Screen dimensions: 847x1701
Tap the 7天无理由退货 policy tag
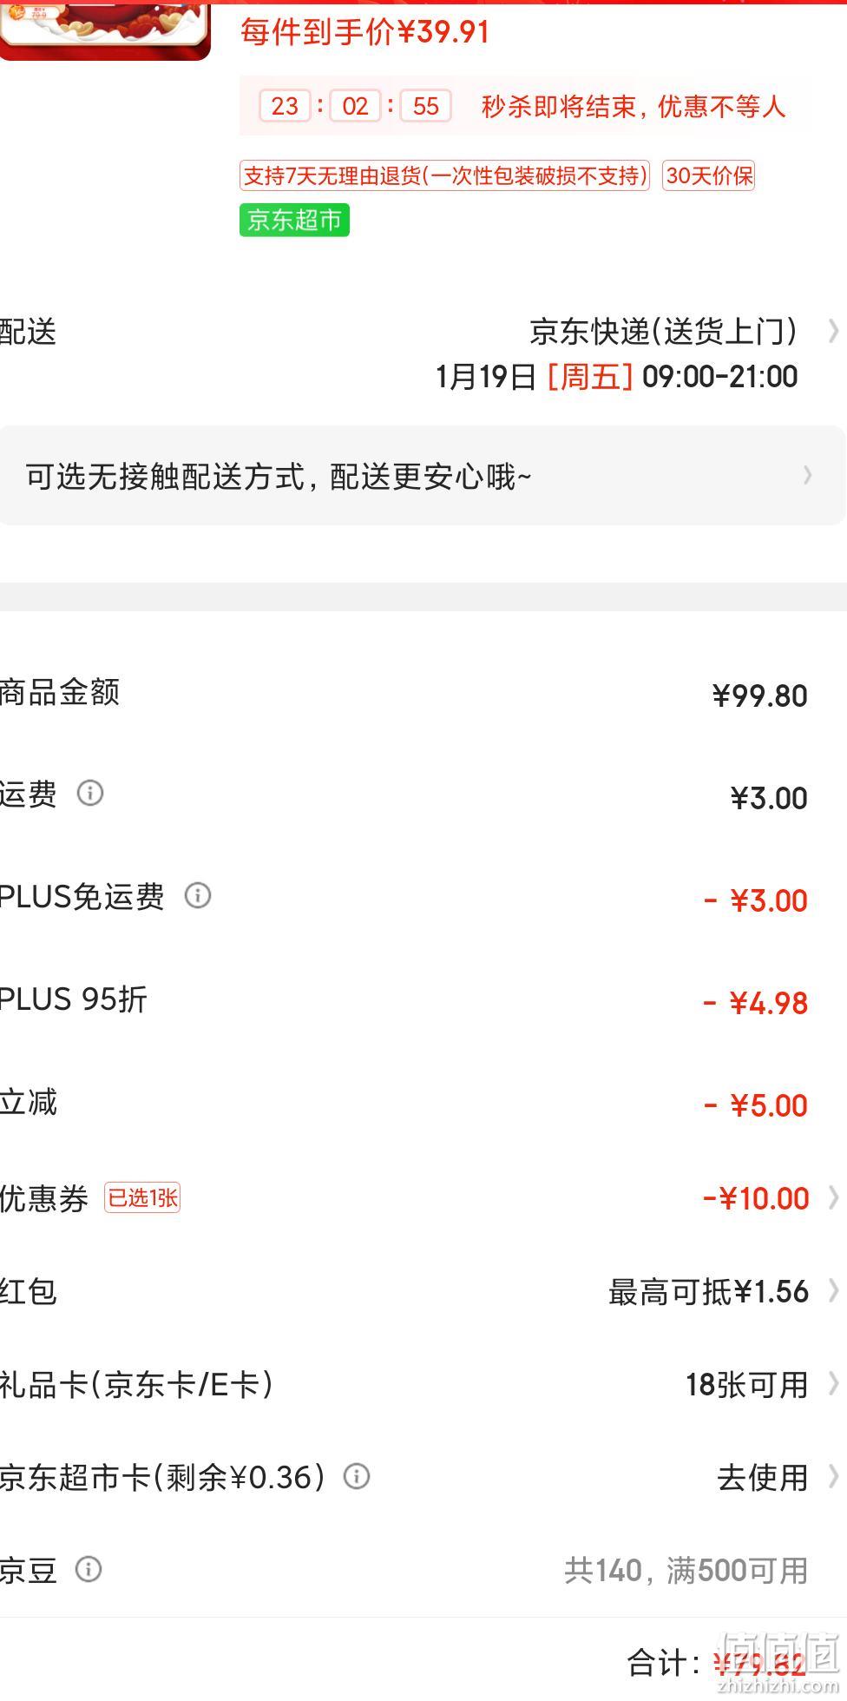point(444,175)
